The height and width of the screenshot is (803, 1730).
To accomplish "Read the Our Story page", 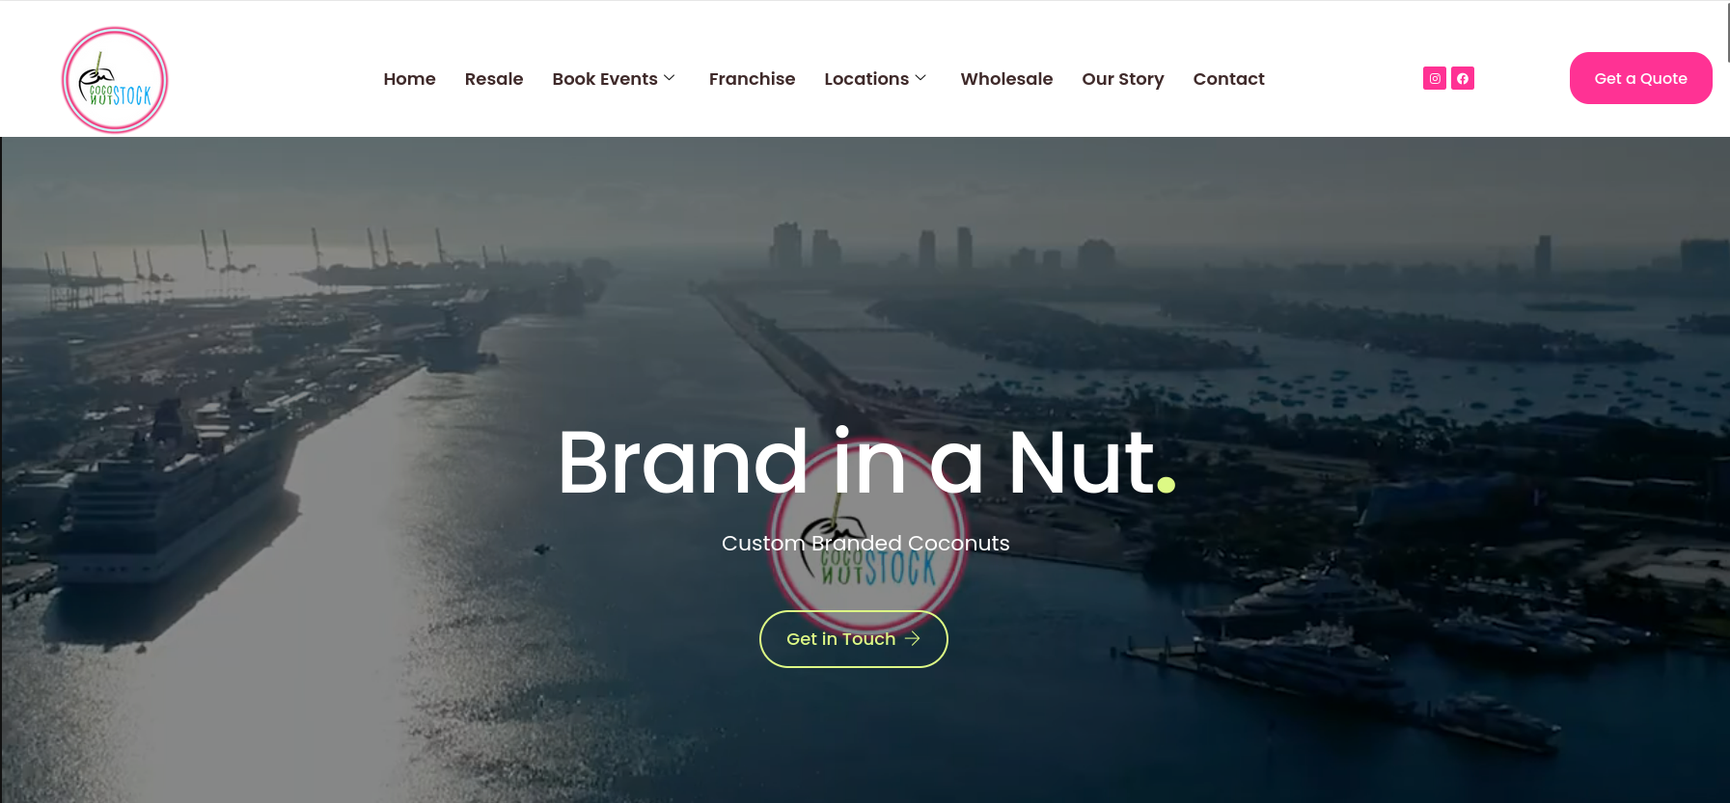I will 1123,79.
